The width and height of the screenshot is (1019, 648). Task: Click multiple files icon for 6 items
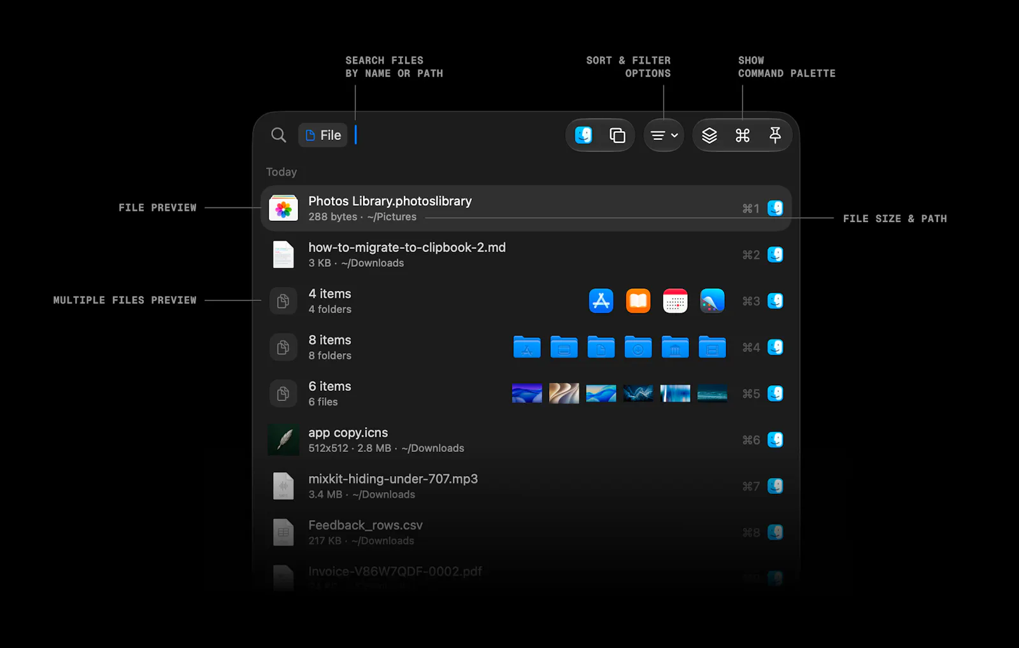coord(283,394)
